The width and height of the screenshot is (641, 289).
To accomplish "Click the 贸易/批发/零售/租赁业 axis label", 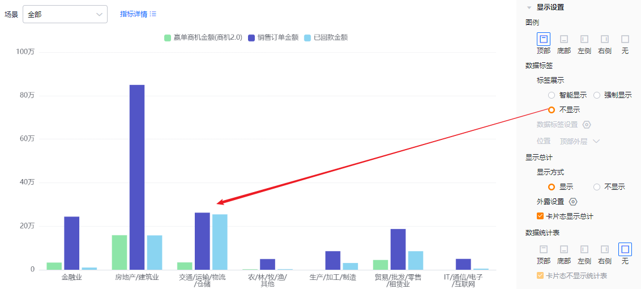I will pyautogui.click(x=398, y=280).
